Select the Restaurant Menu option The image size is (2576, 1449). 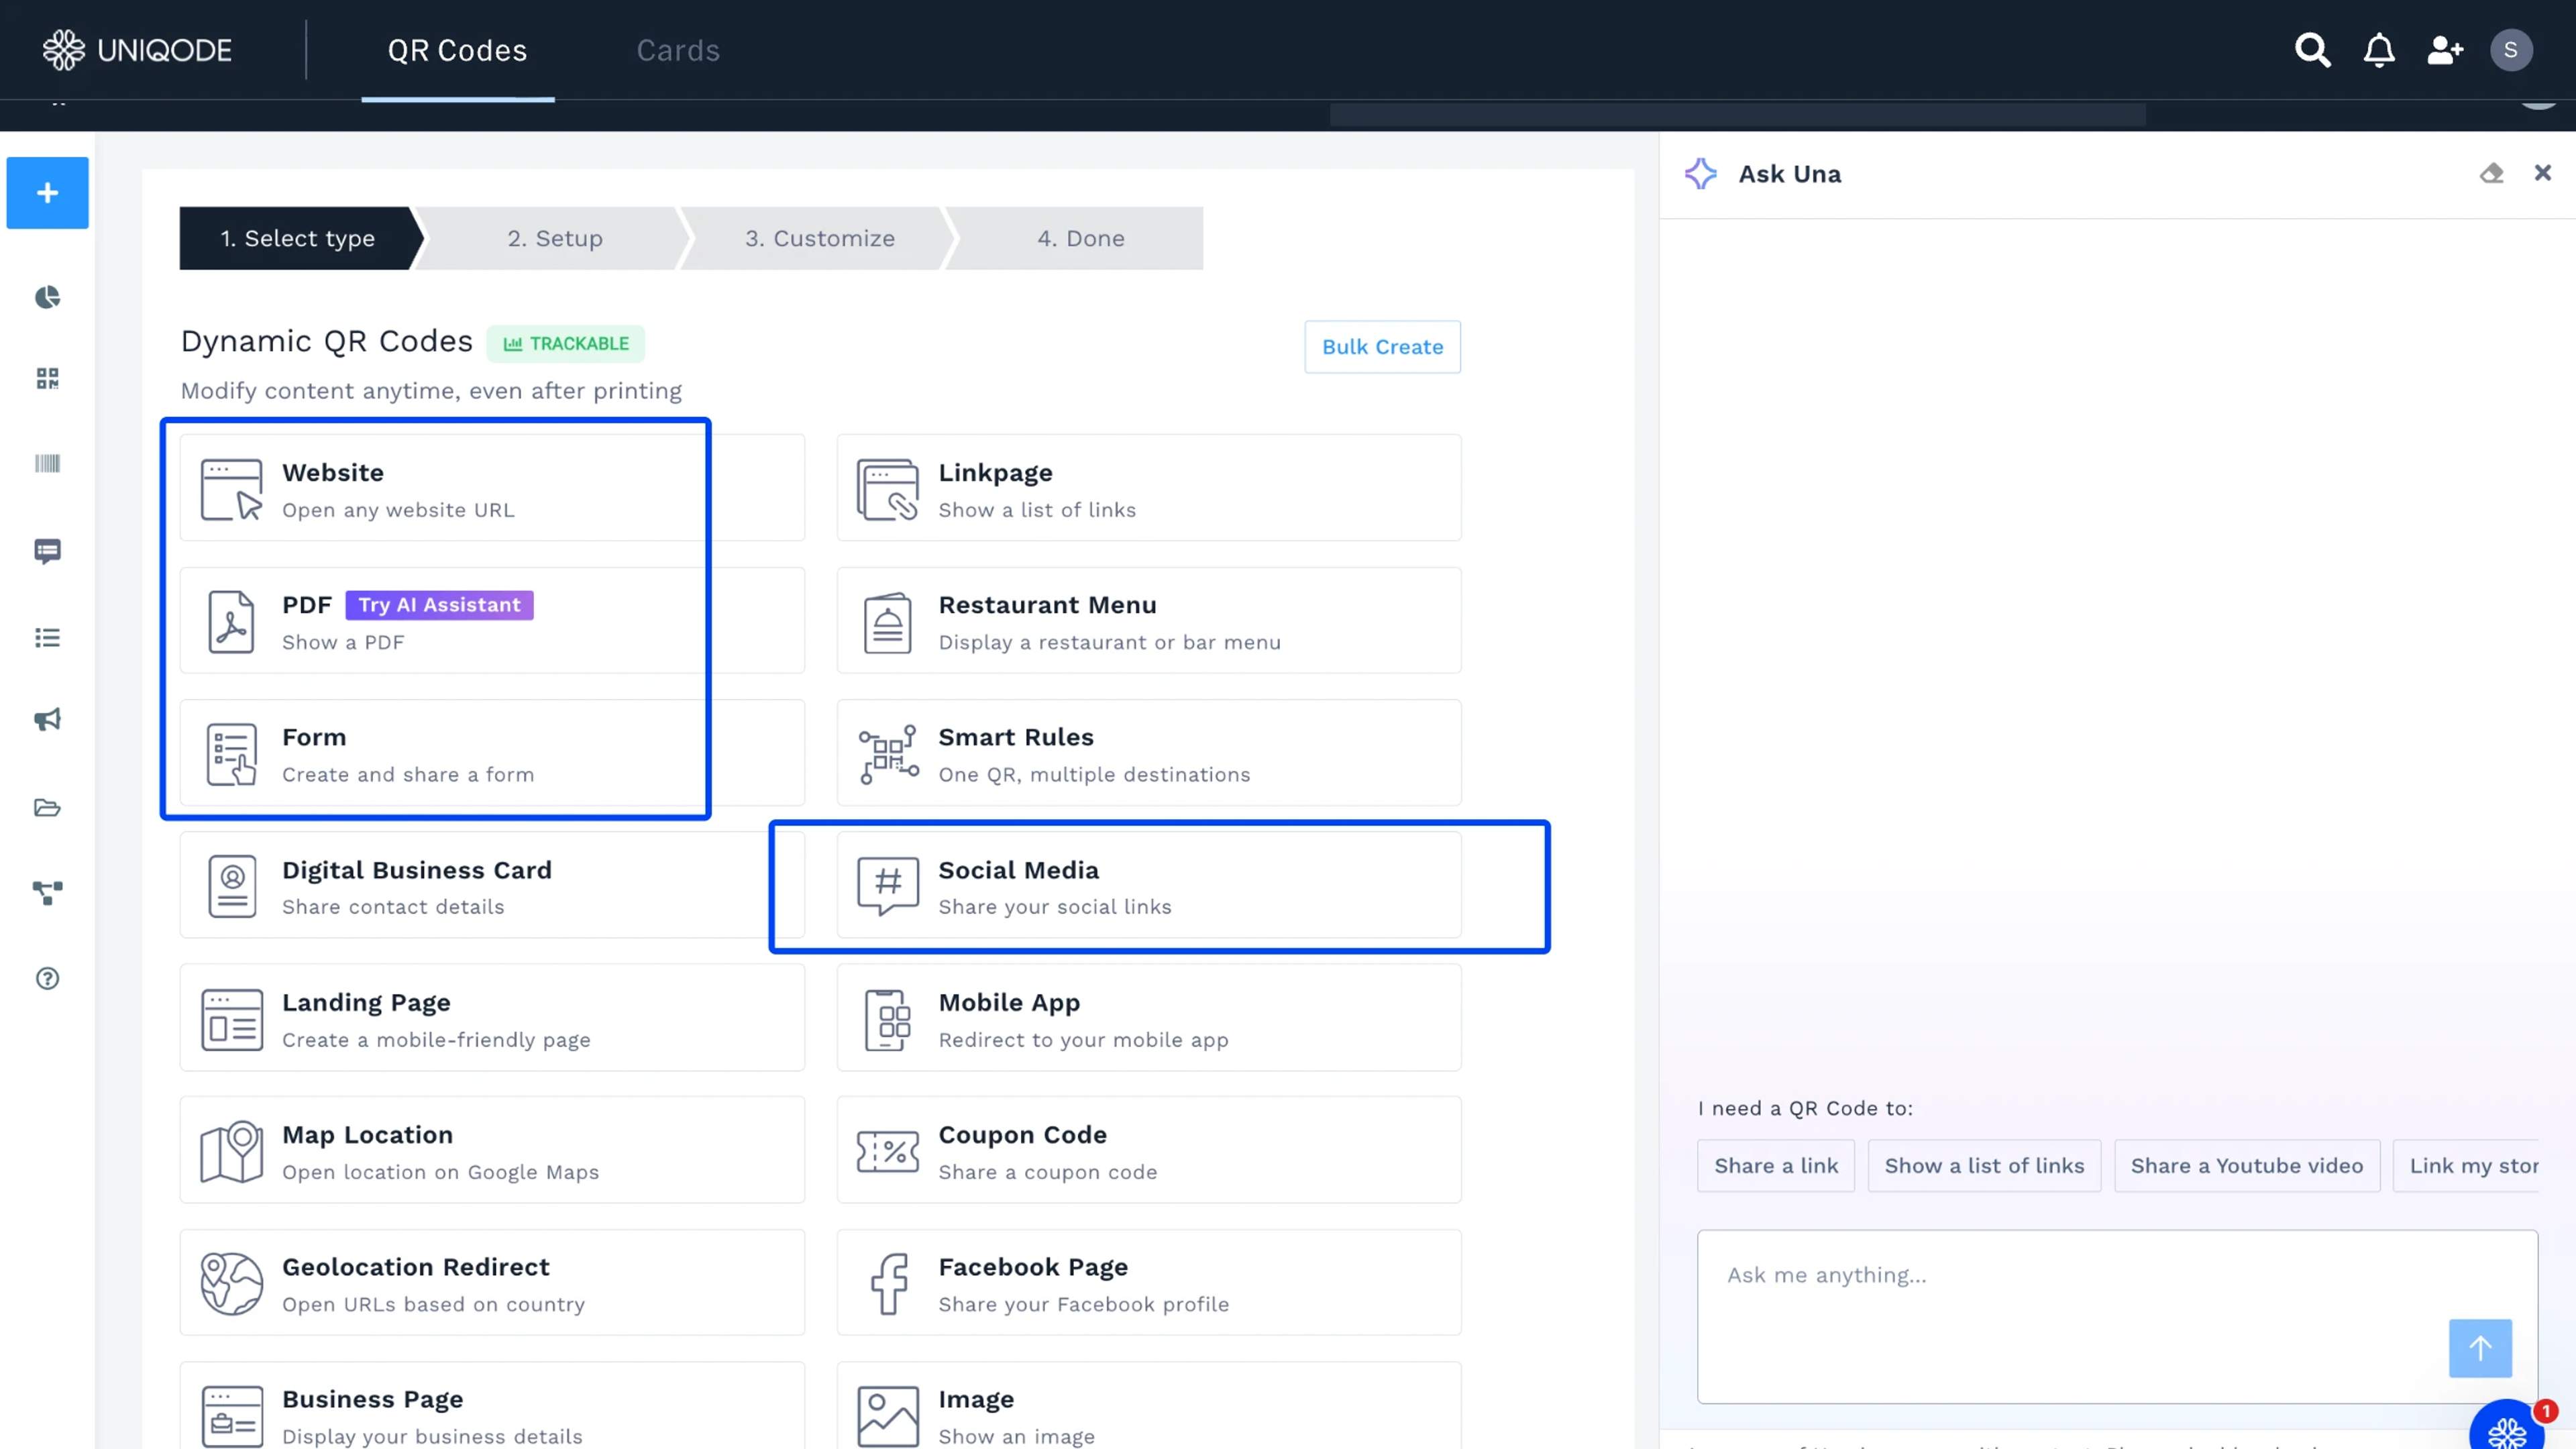pyautogui.click(x=1149, y=620)
